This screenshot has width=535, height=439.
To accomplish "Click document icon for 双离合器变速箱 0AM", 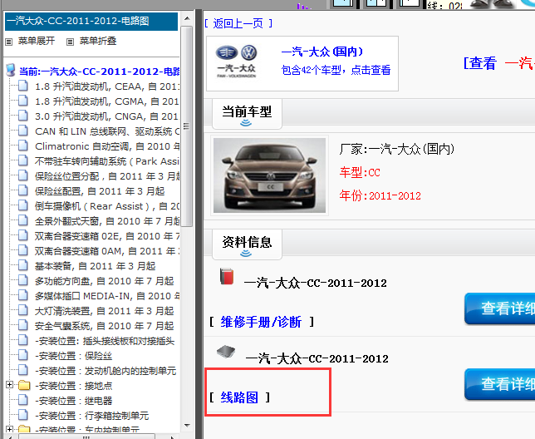I will tap(23, 250).
